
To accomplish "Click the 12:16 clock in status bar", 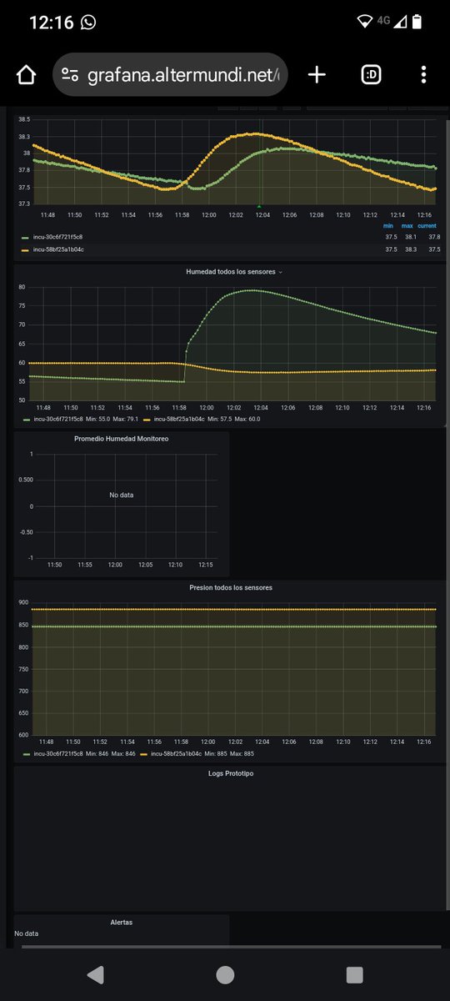I will tap(51, 23).
